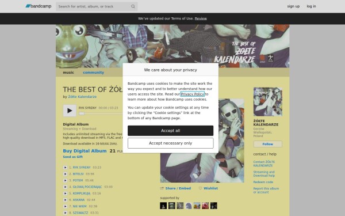Switch to the music tab
This screenshot has width=345, height=216.
68,73
